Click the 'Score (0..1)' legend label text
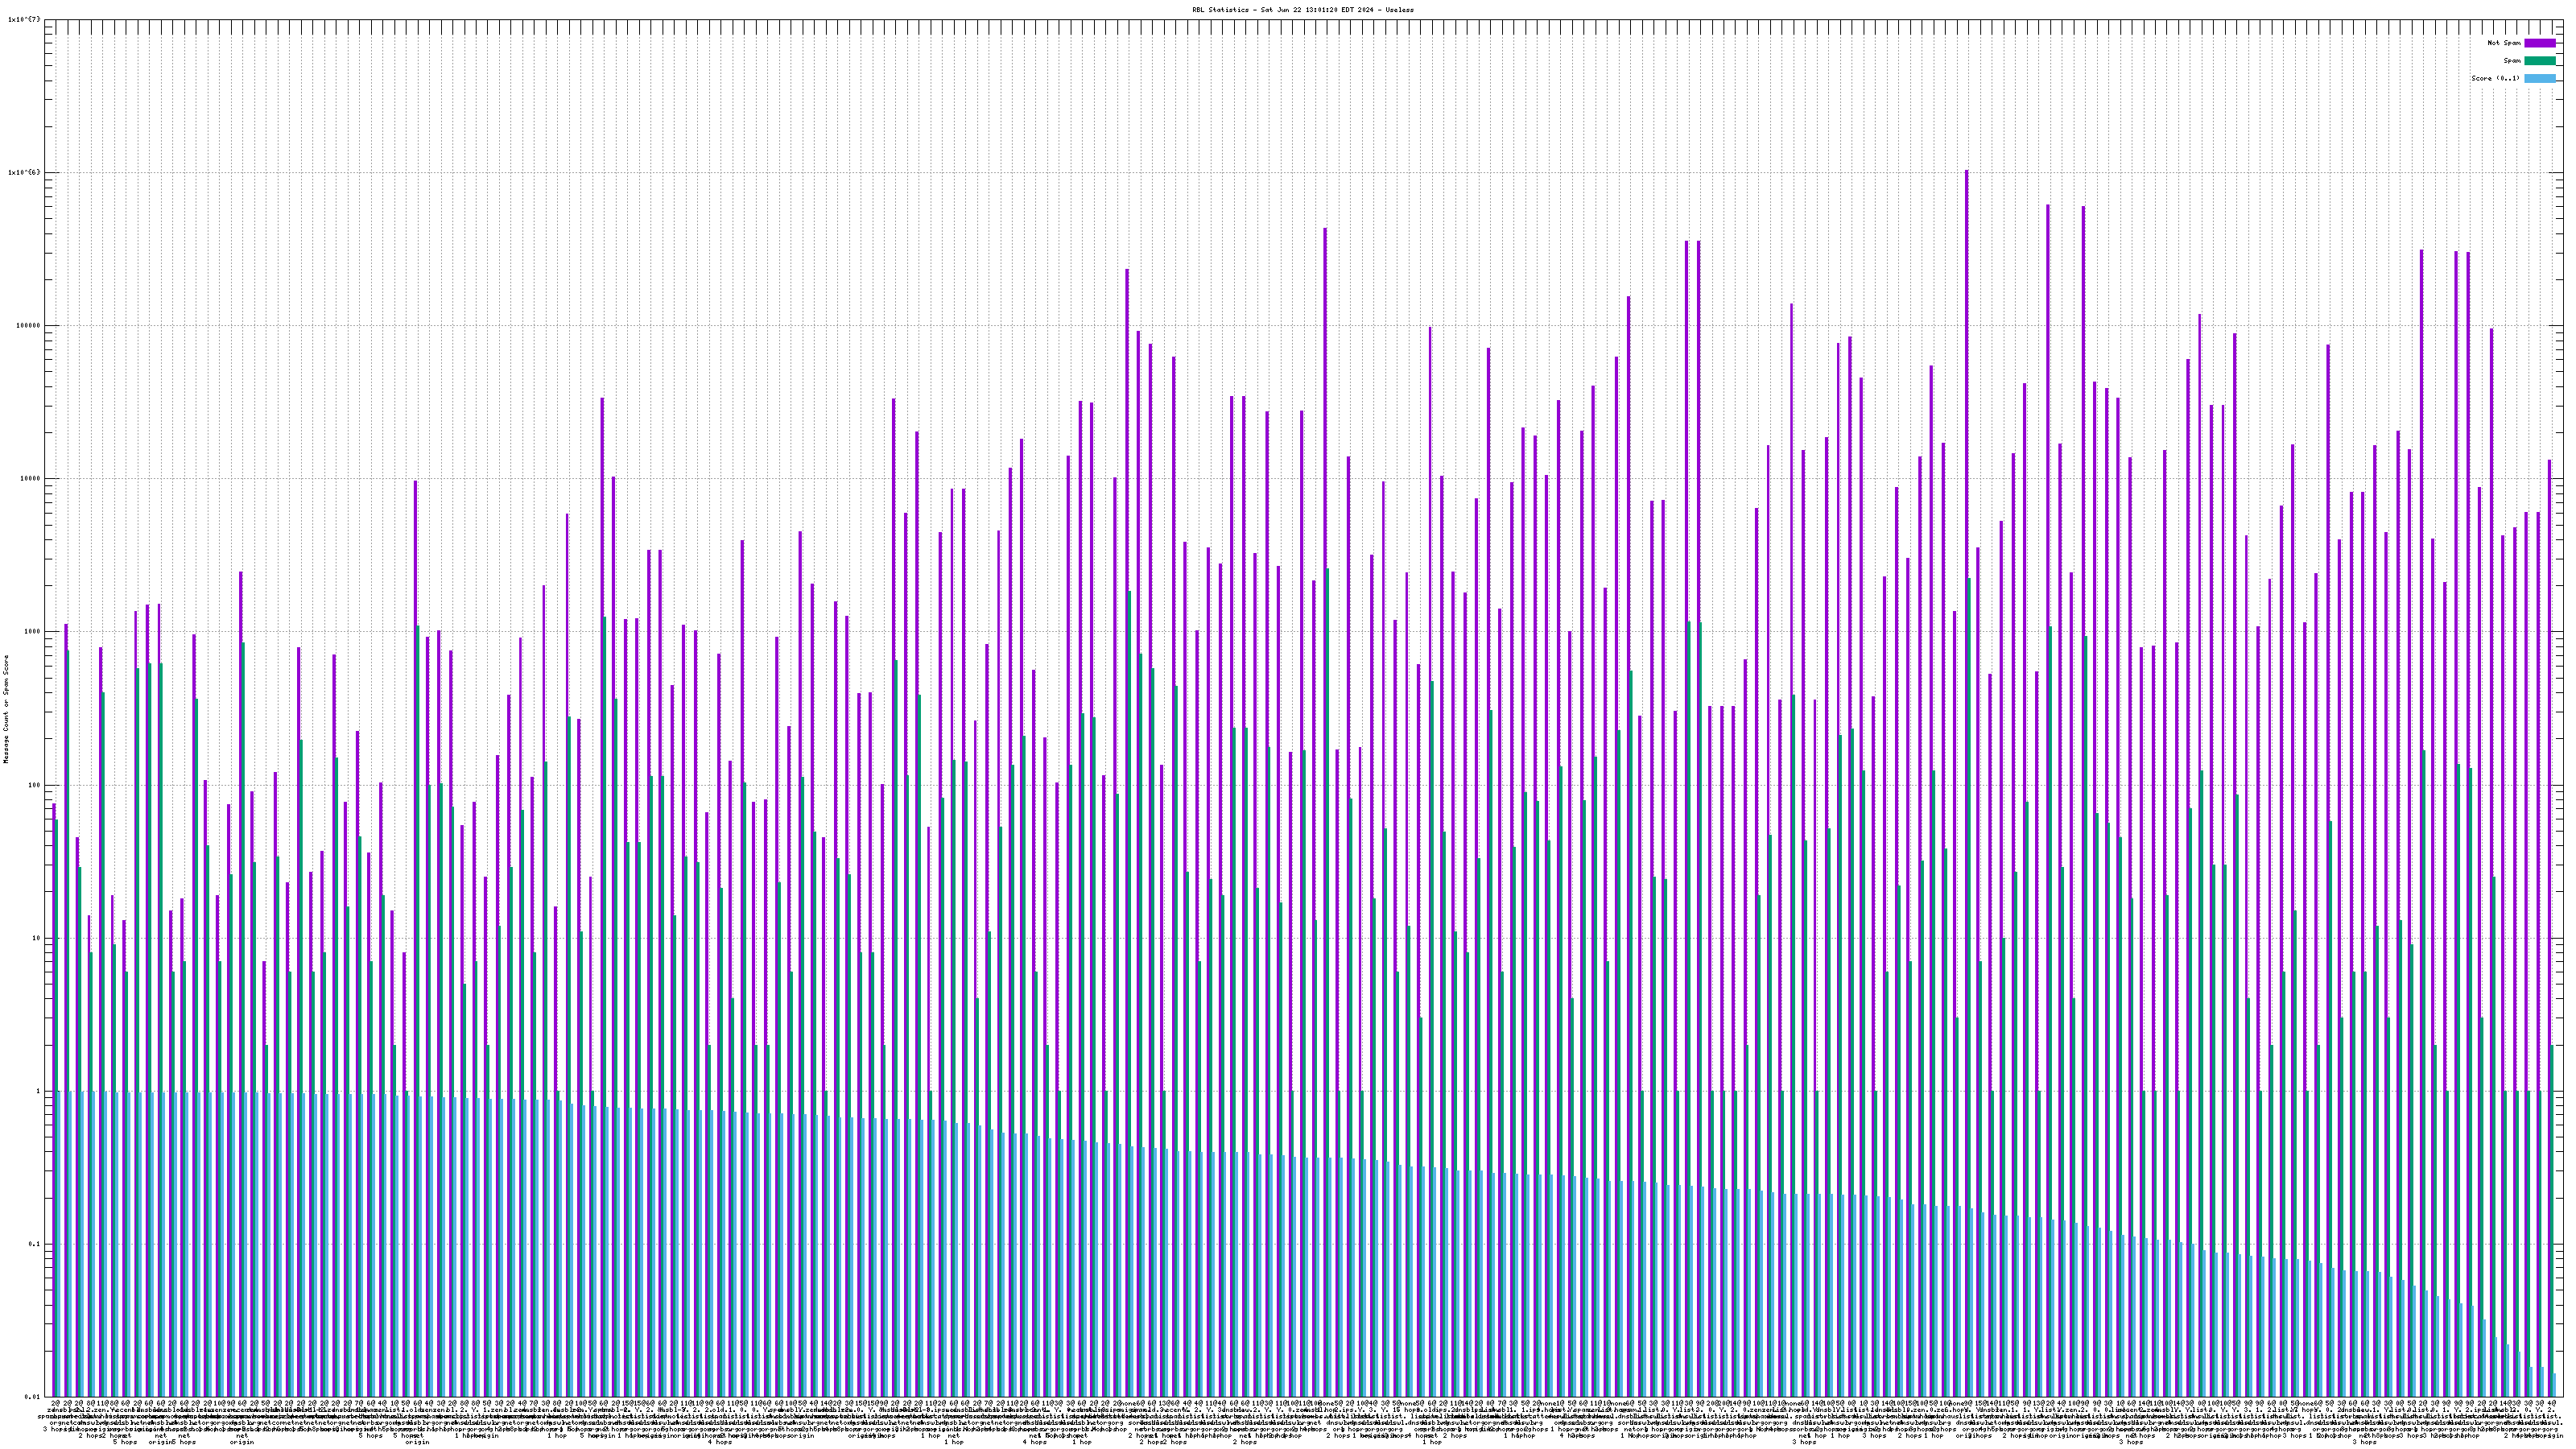The image size is (2576, 1449). pos(2495,79)
